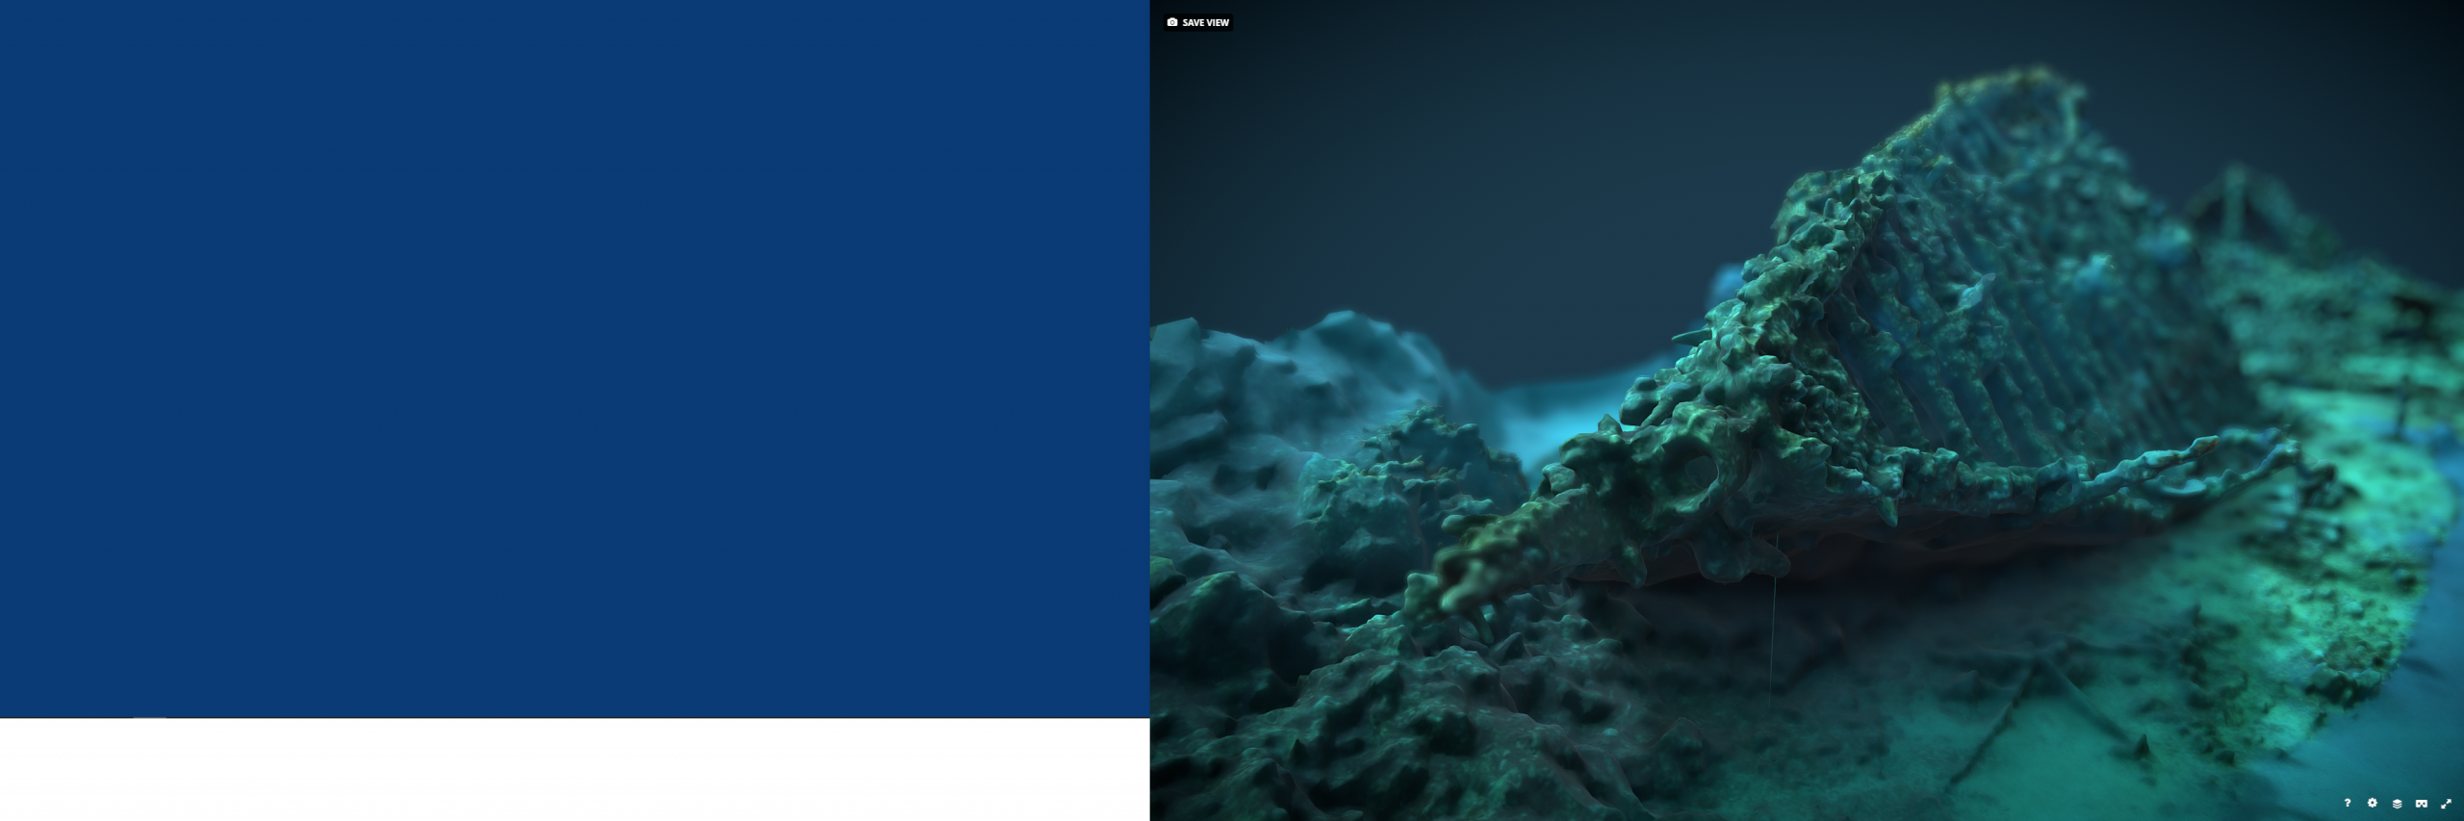Click the empty blue desktop area
This screenshot has width=2464, height=821.
click(x=577, y=356)
